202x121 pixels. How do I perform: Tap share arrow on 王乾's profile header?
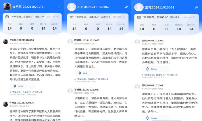196,7
